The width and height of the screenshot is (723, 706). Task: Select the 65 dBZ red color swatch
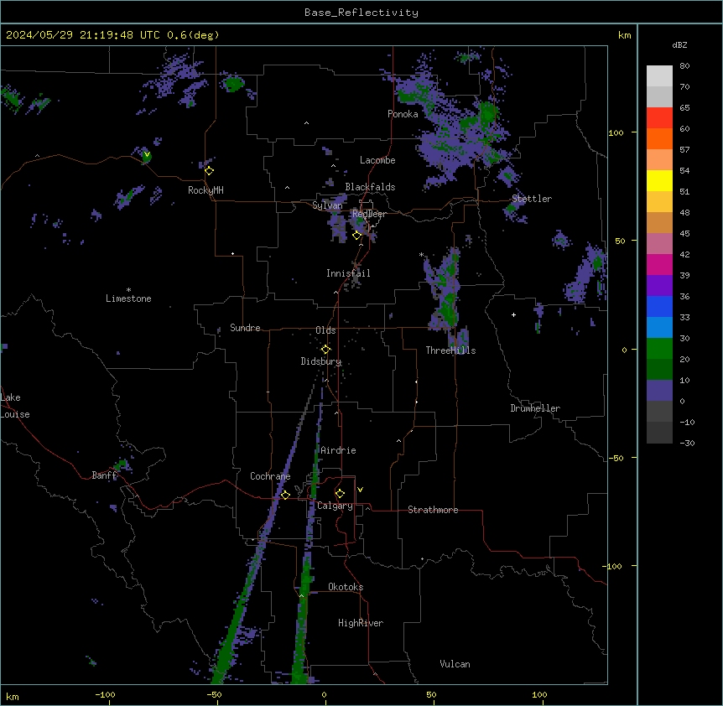(659, 117)
